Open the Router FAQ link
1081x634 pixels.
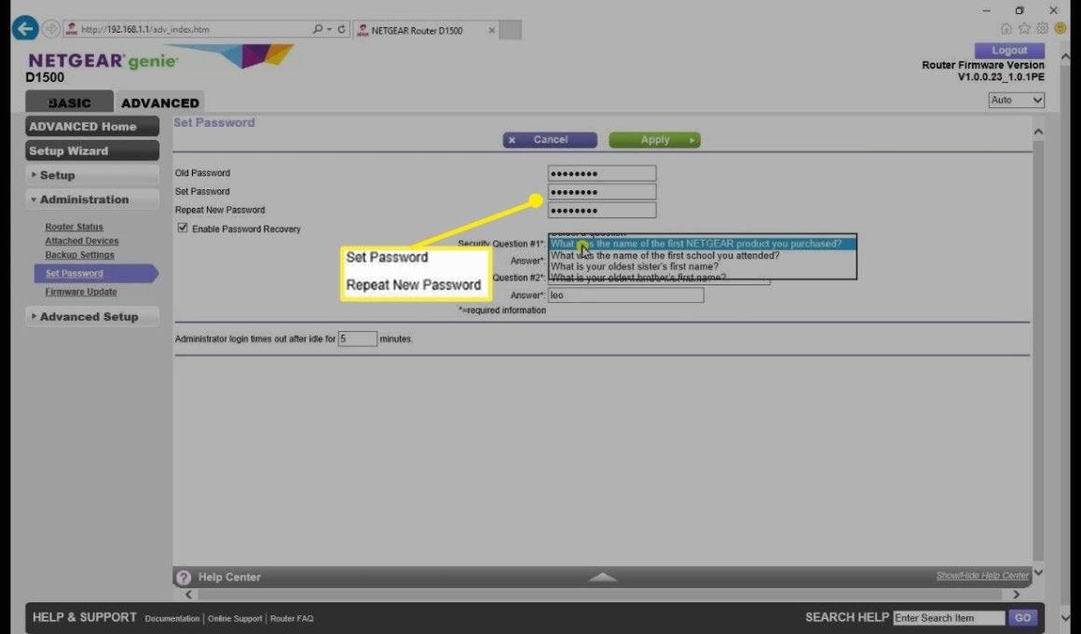[292, 619]
